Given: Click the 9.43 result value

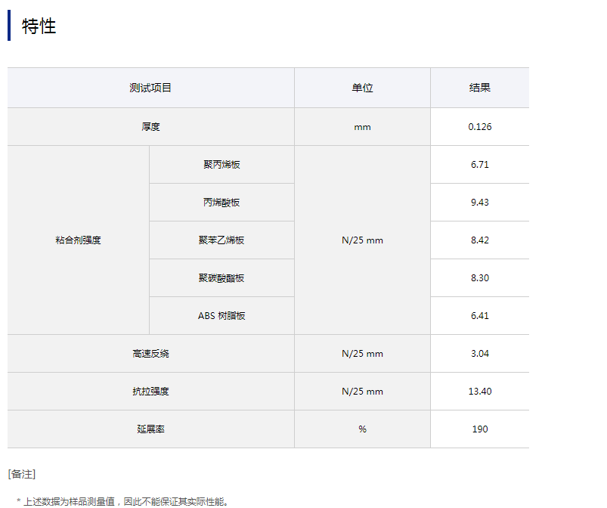Looking at the screenshot, I should pos(479,203).
